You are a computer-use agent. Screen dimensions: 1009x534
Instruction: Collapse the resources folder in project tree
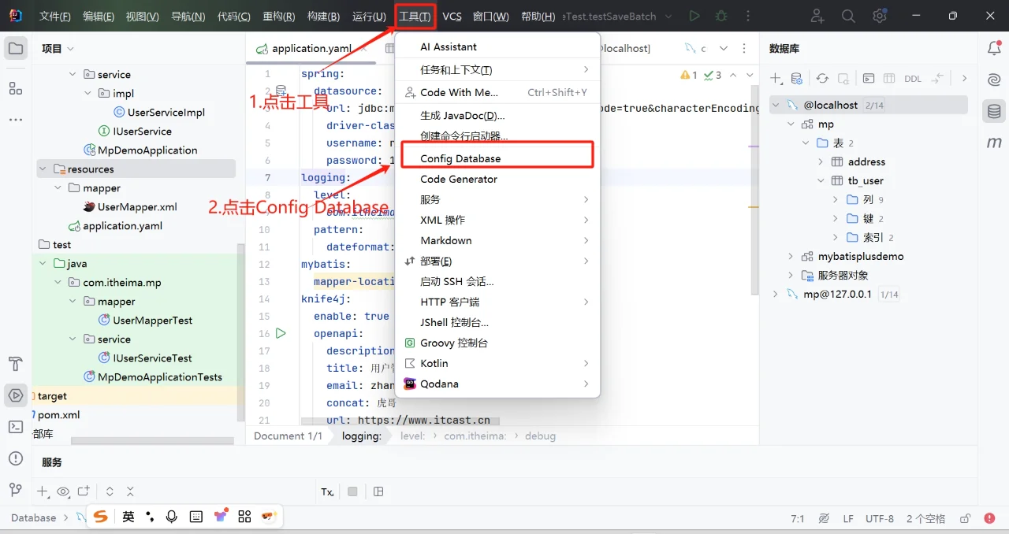point(43,169)
